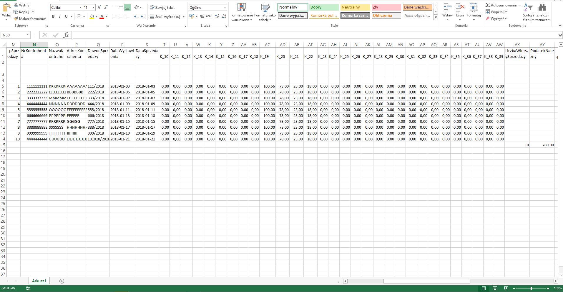Select the Arkusz1 sheet tab
Image resolution: width=563 pixels, height=292 pixels.
tap(39, 281)
